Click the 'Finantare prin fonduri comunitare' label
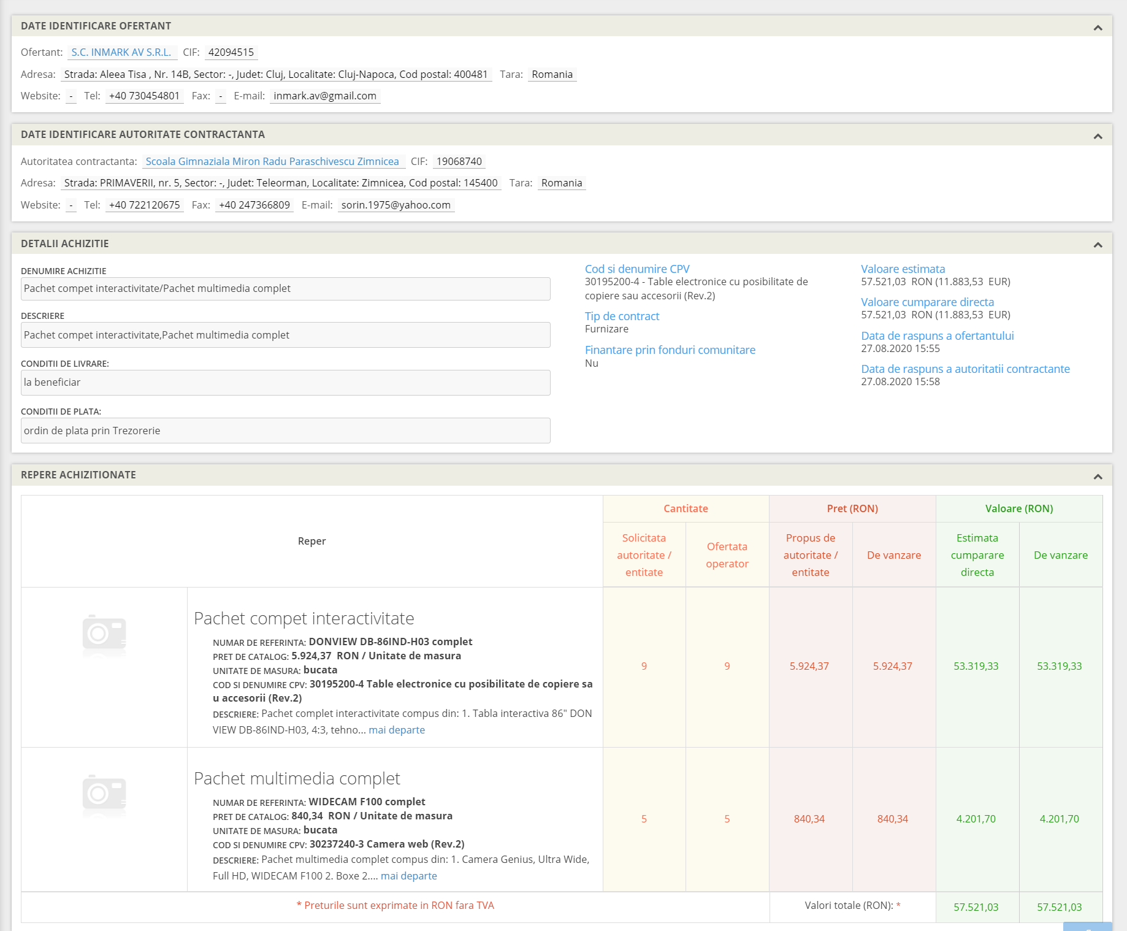 (x=670, y=350)
